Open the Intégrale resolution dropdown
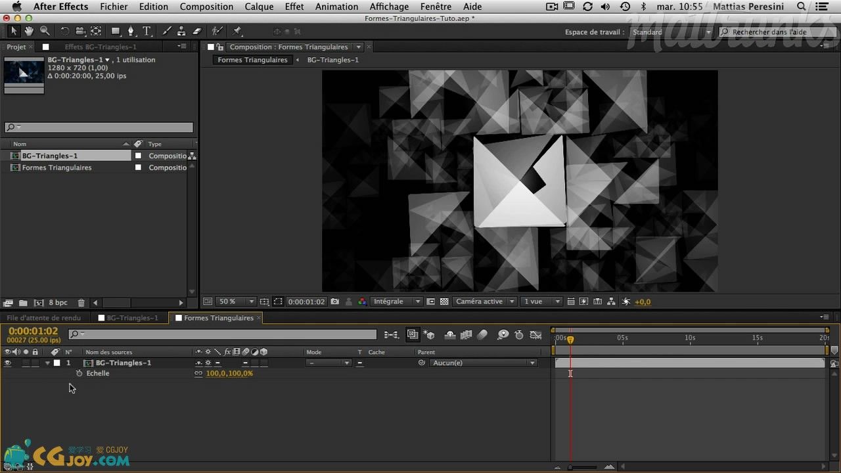 [396, 302]
